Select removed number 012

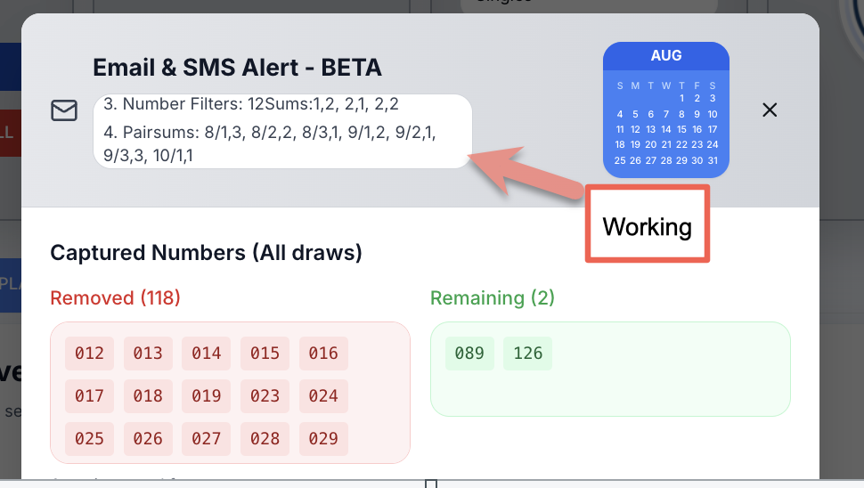click(x=89, y=353)
